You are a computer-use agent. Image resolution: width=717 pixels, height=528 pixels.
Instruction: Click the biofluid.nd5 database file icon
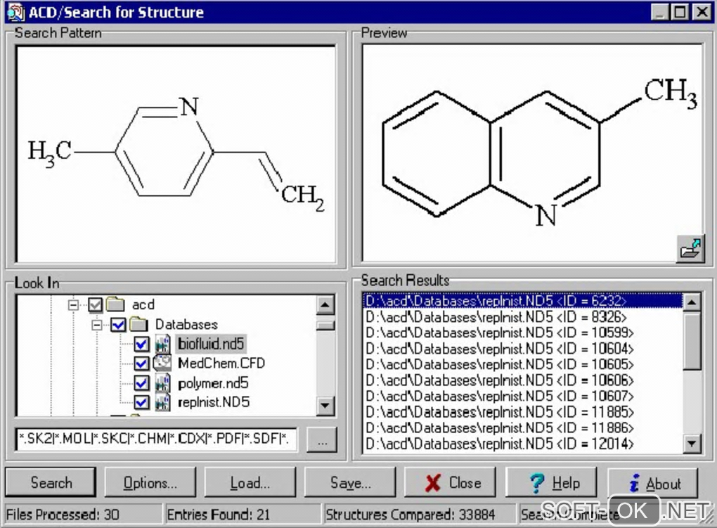162,344
